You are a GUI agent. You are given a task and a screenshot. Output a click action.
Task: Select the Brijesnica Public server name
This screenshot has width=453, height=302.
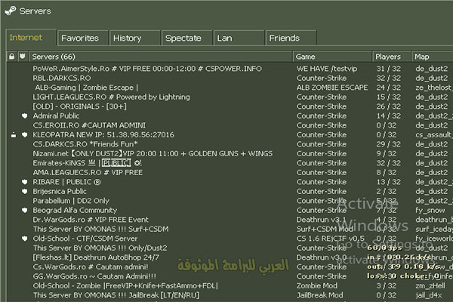point(60,191)
